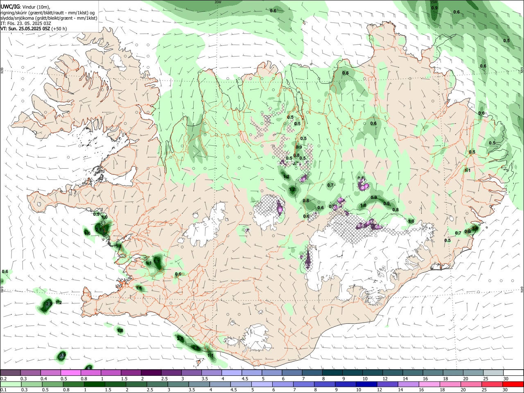Screen dimensions: 524x393
Task: Click the red rain legend swatch labeled 30
Action: click(x=513, y=384)
